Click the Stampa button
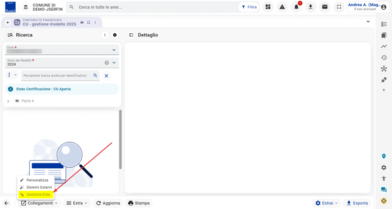392x209 pixels. [139, 203]
